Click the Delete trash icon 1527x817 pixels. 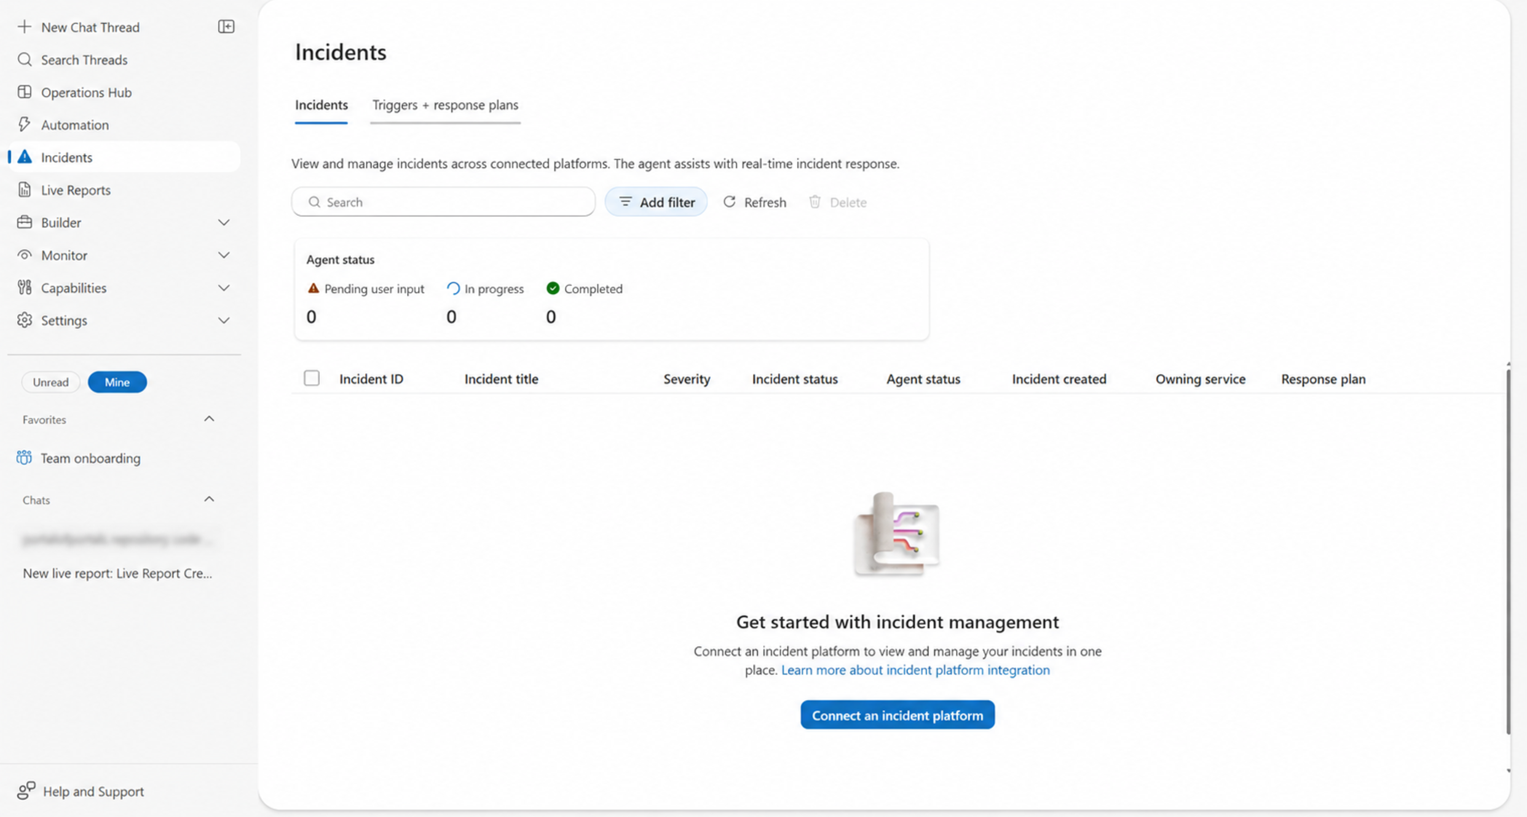(815, 202)
